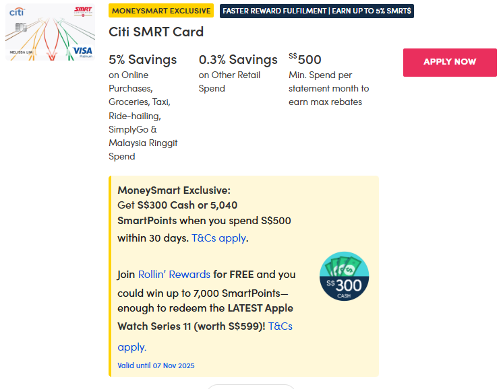Click the 'on Other Retail Spend' description
Viewport: 503px width, 389px height.
pos(229,81)
